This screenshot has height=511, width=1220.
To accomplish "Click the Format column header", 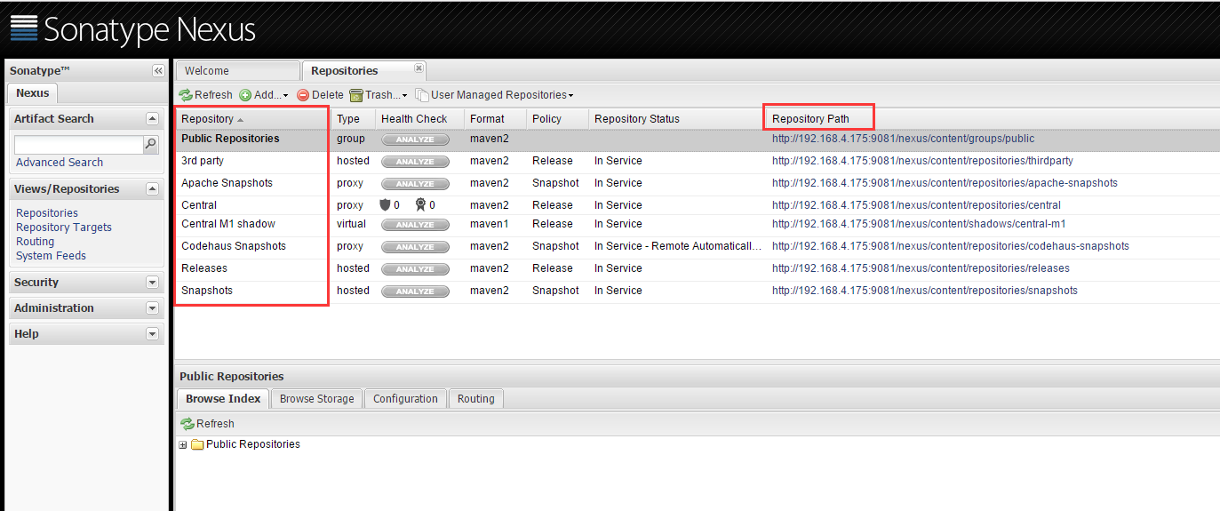I will tap(495, 119).
